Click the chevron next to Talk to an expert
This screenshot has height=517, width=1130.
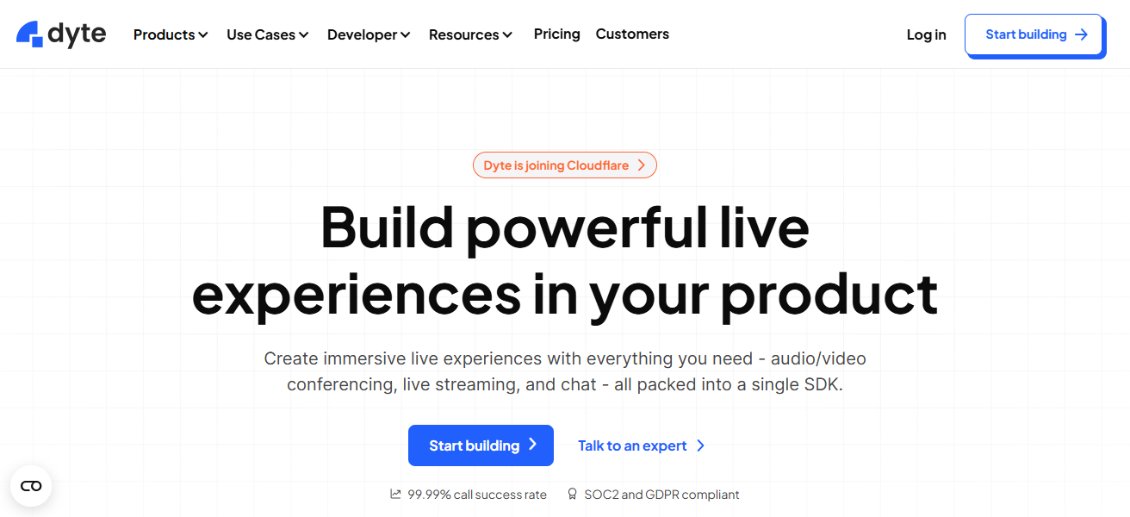700,445
